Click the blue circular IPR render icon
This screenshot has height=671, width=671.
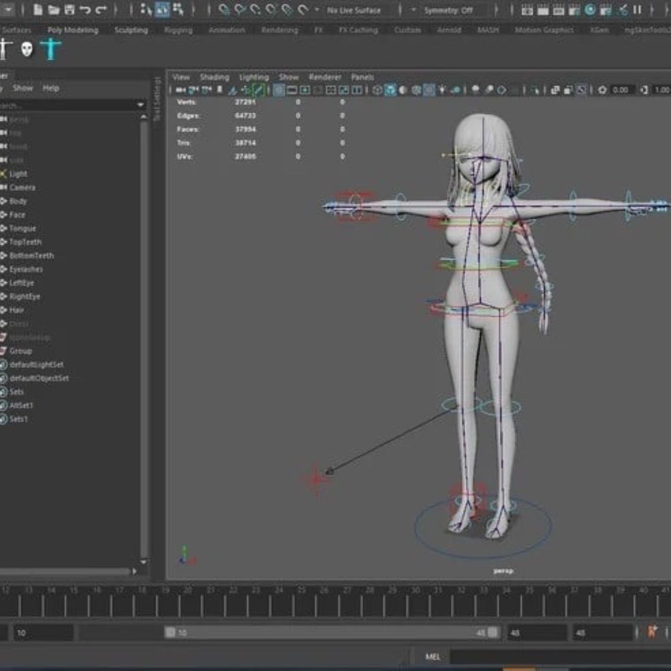pos(590,10)
